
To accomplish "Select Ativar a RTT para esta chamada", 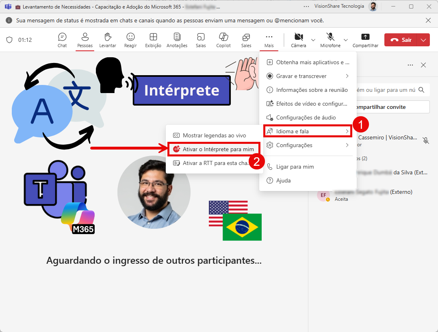I will click(214, 163).
